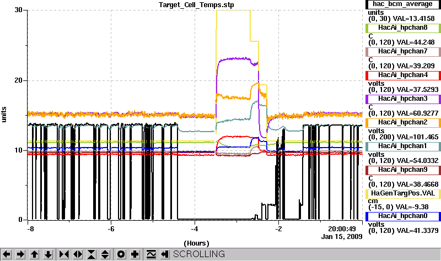Select the HacAi_hpchan7 curve legend

tap(403, 51)
